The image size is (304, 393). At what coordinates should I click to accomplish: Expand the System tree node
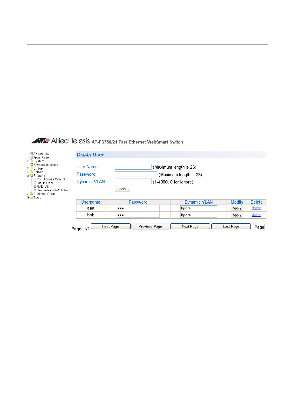[28, 161]
